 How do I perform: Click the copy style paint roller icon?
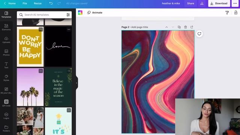pyautogui.click(x=227, y=12)
